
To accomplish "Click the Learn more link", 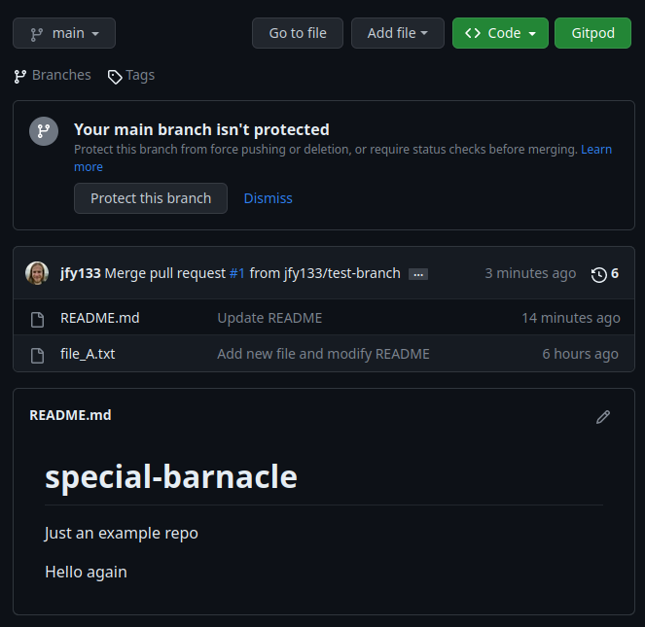I will 596,150.
